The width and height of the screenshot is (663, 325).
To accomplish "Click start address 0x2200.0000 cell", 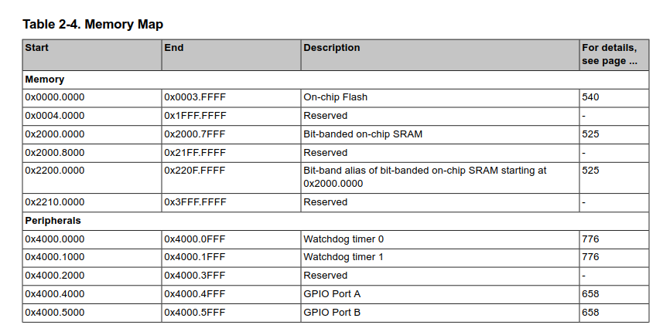I will [x=55, y=170].
